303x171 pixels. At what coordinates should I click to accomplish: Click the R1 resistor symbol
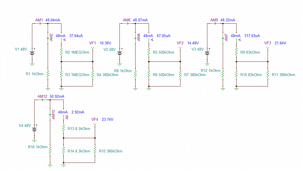pyautogui.click(x=48, y=74)
